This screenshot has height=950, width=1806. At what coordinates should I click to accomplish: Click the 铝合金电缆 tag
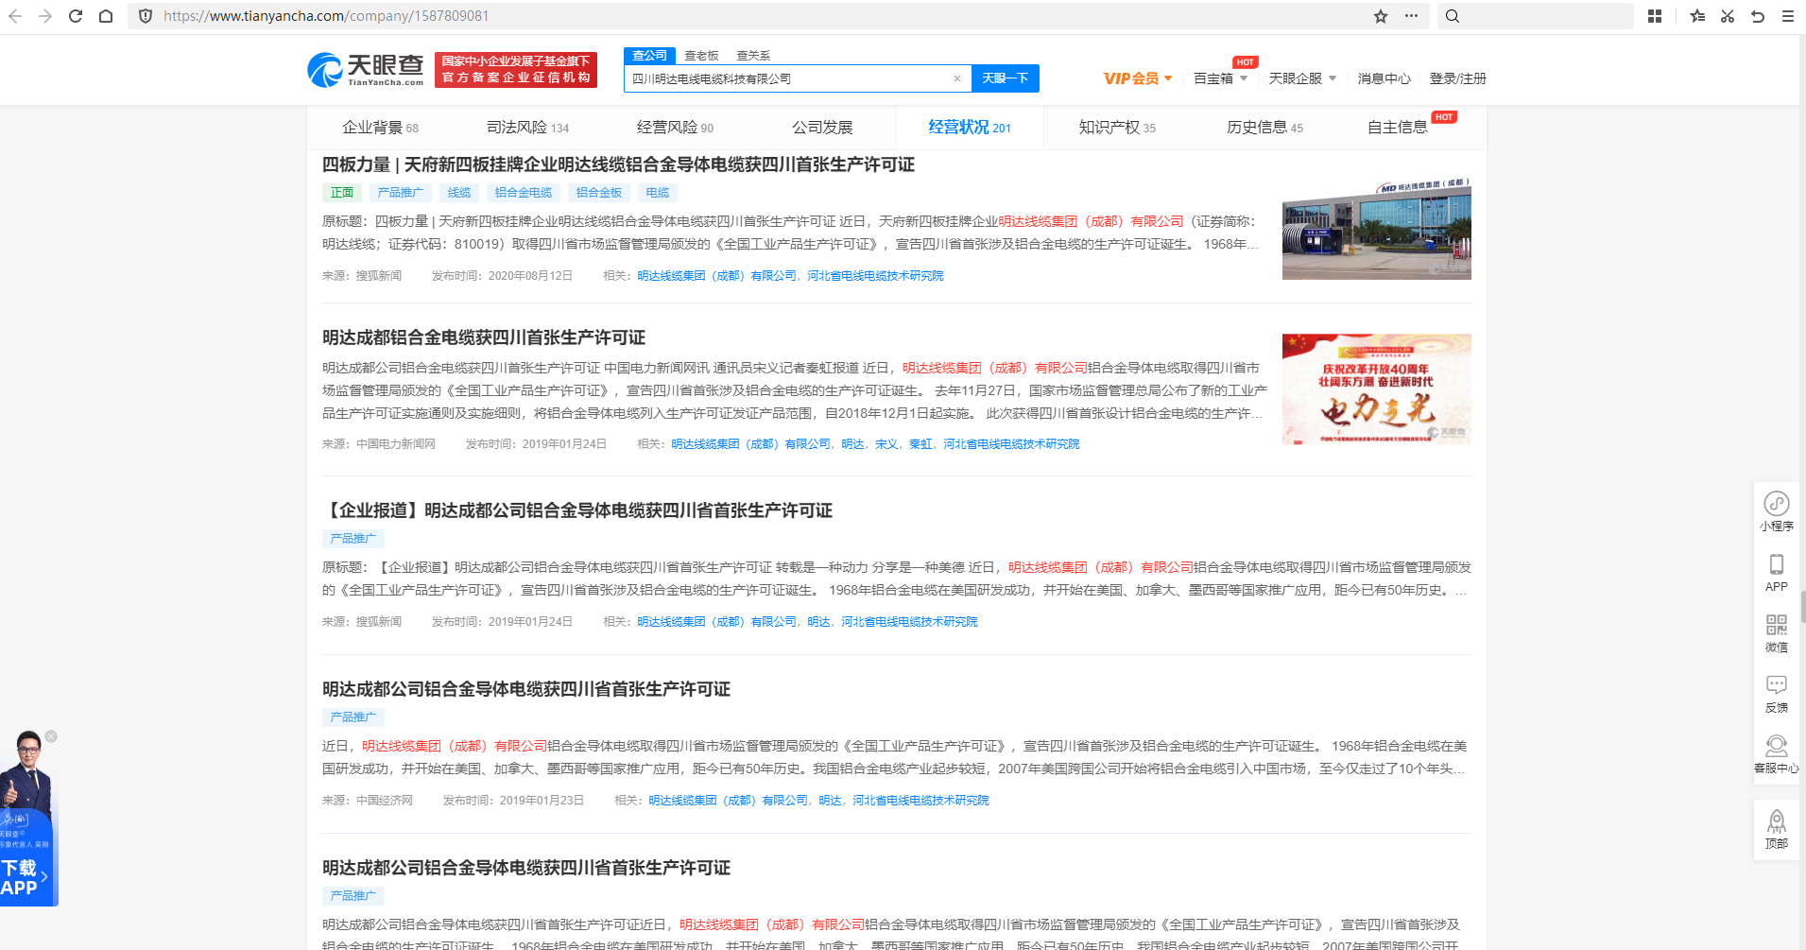point(524,193)
